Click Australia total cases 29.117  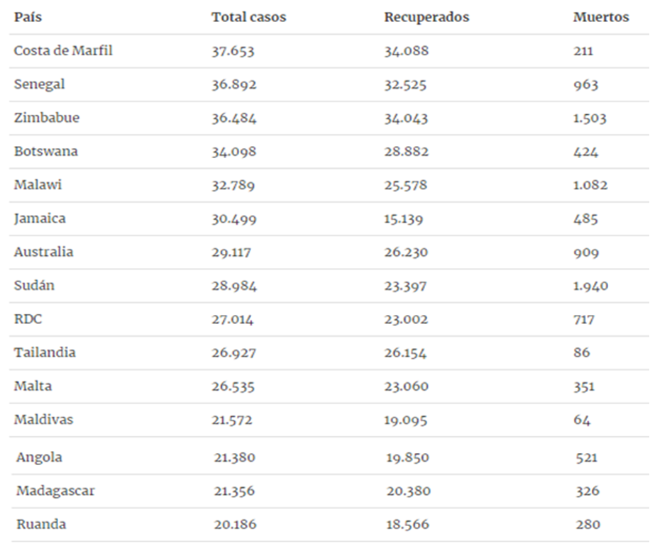[231, 252]
